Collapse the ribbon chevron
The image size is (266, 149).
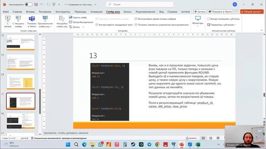pyautogui.click(x=261, y=30)
